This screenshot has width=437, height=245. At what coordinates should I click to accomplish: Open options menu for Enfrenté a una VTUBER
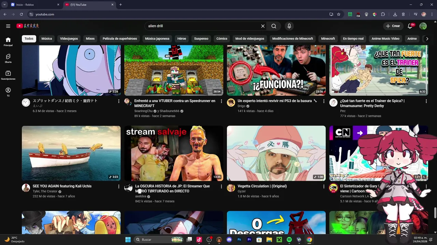(221, 101)
